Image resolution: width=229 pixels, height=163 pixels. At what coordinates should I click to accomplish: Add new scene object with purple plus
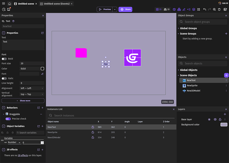click(226, 75)
